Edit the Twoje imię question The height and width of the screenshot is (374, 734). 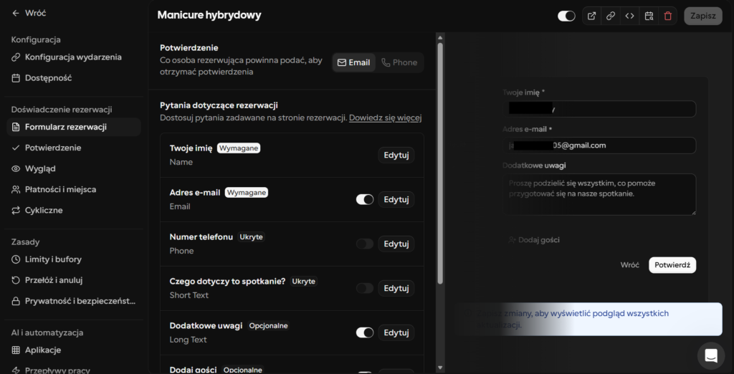click(396, 155)
